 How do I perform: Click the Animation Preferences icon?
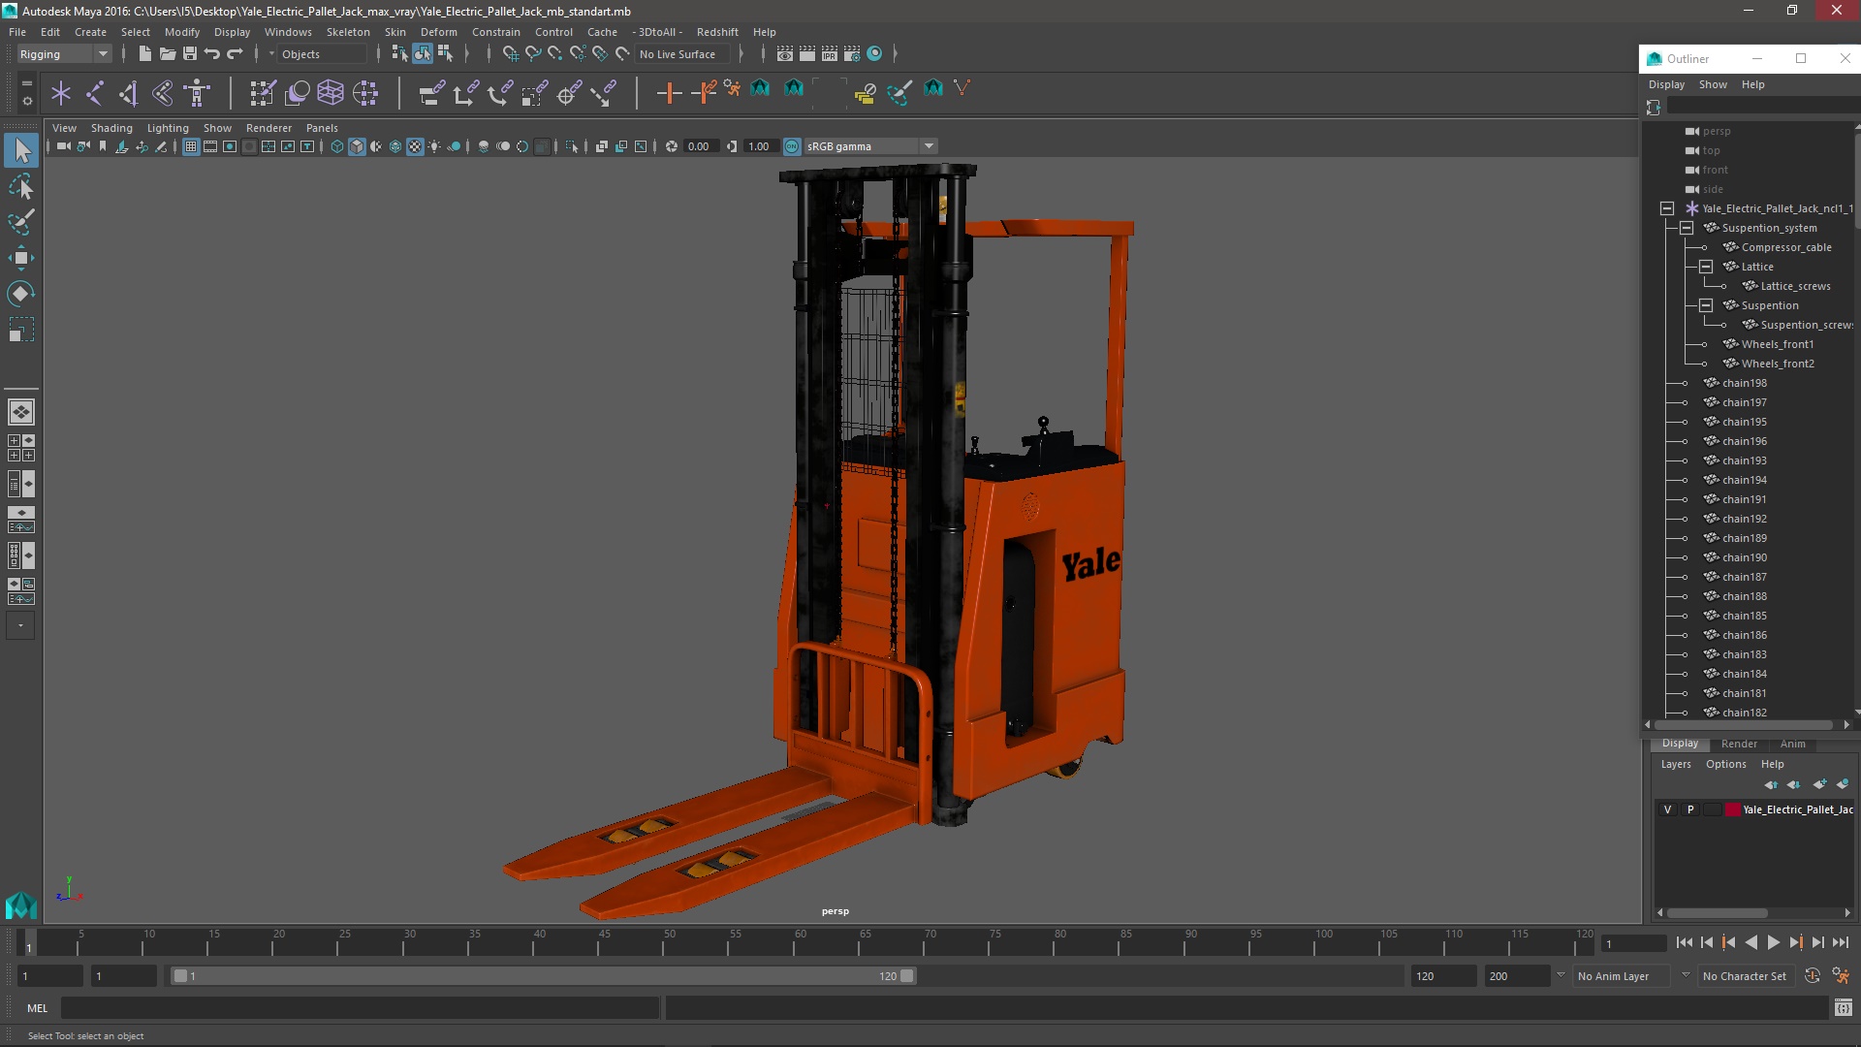1841,976
